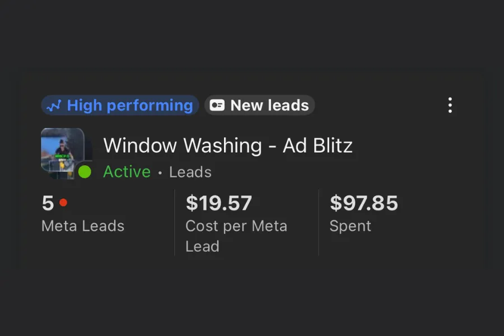Click the green Active status text

[x=127, y=172]
